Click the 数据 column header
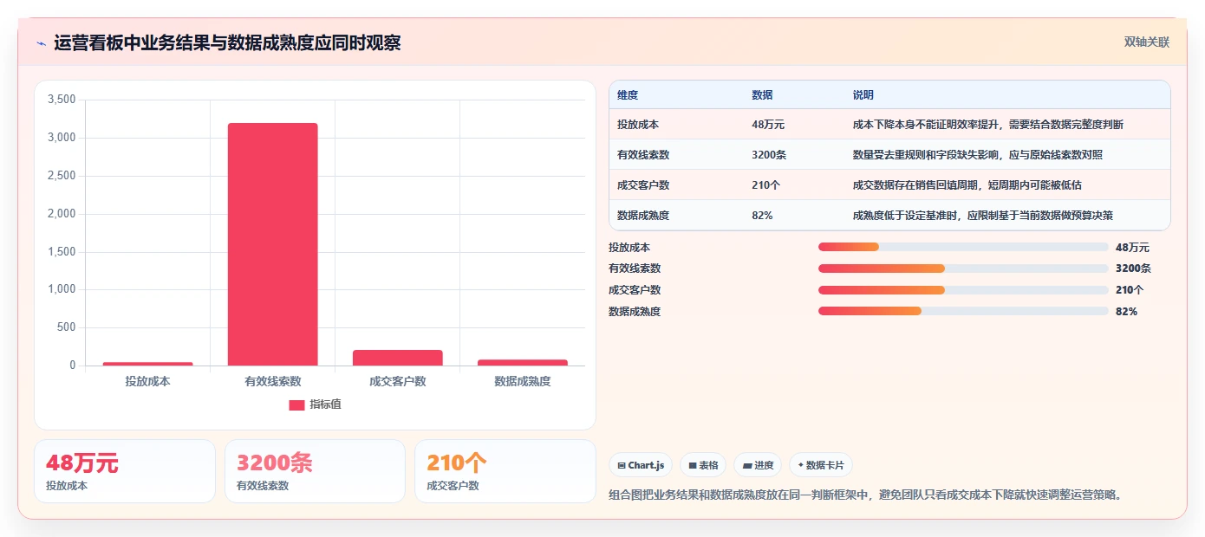 tap(762, 95)
